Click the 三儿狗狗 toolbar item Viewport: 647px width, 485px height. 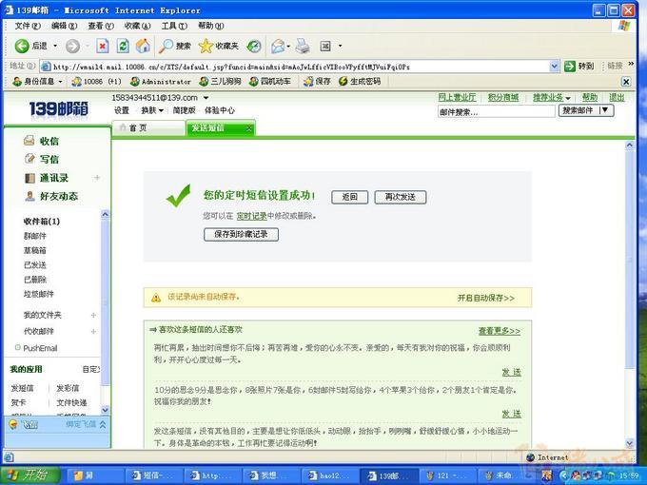[x=220, y=81]
